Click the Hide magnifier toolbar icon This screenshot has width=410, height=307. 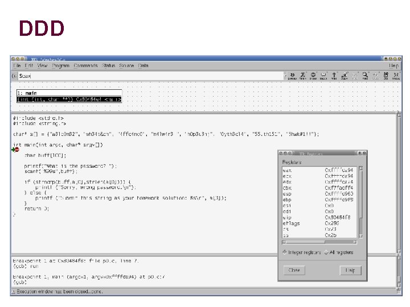point(365,76)
